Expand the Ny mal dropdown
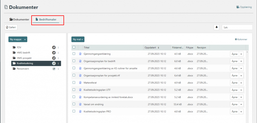The height and width of the screenshot is (123, 257). click(78, 39)
